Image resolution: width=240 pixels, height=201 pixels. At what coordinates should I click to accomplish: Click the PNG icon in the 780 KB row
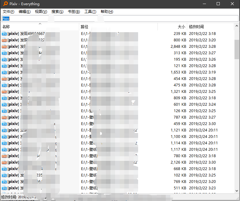(4, 156)
